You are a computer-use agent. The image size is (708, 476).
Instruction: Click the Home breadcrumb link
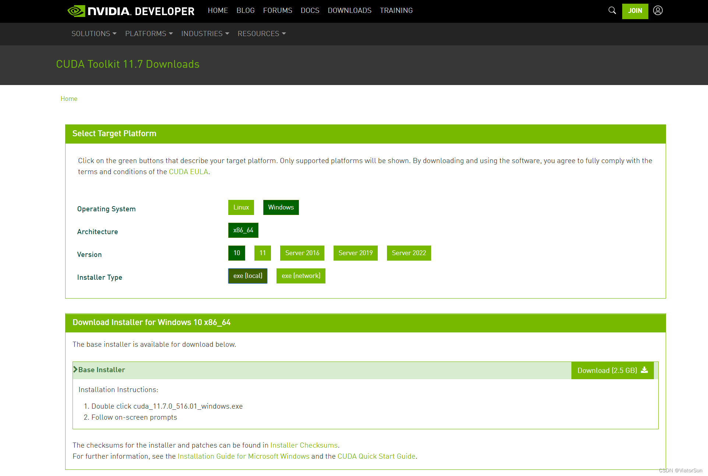tap(69, 99)
